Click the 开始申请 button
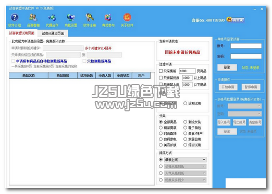The image size is (272, 194). click(x=228, y=87)
